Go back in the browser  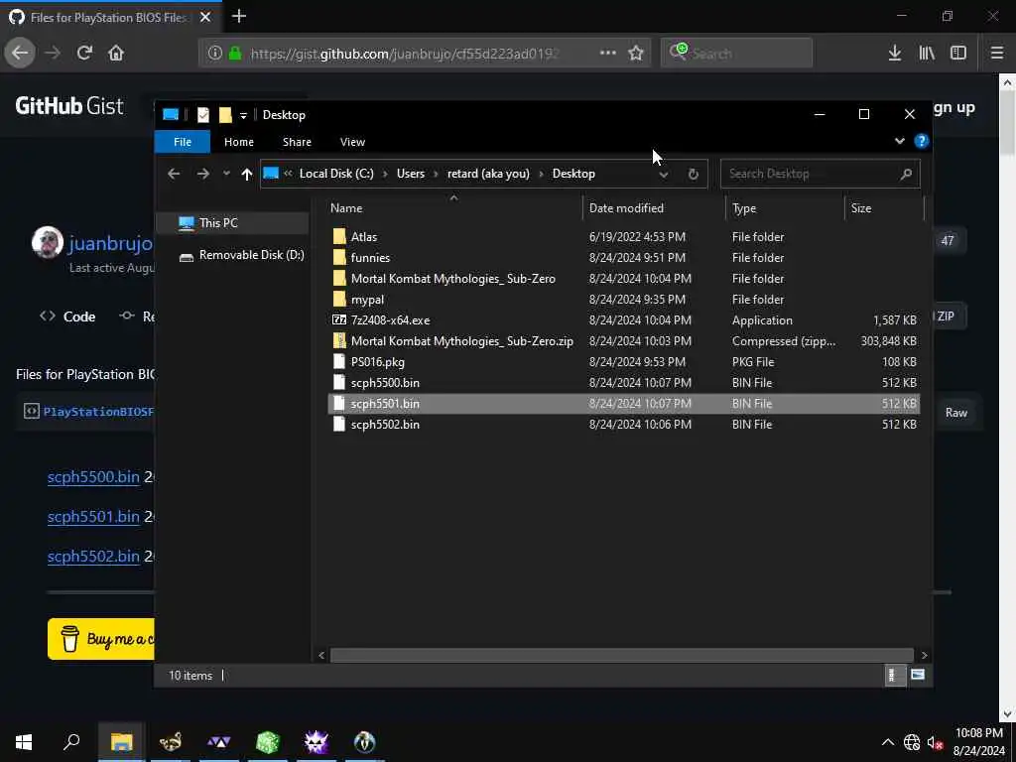(x=20, y=53)
